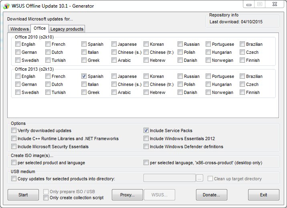Image resolution: width=287 pixels, height=208 pixels.
Task: Open the Proxy... settings
Action: pos(126,195)
